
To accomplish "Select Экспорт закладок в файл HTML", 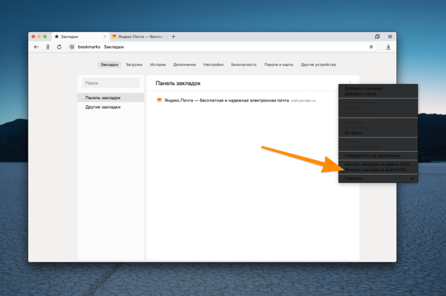I will pos(376,170).
